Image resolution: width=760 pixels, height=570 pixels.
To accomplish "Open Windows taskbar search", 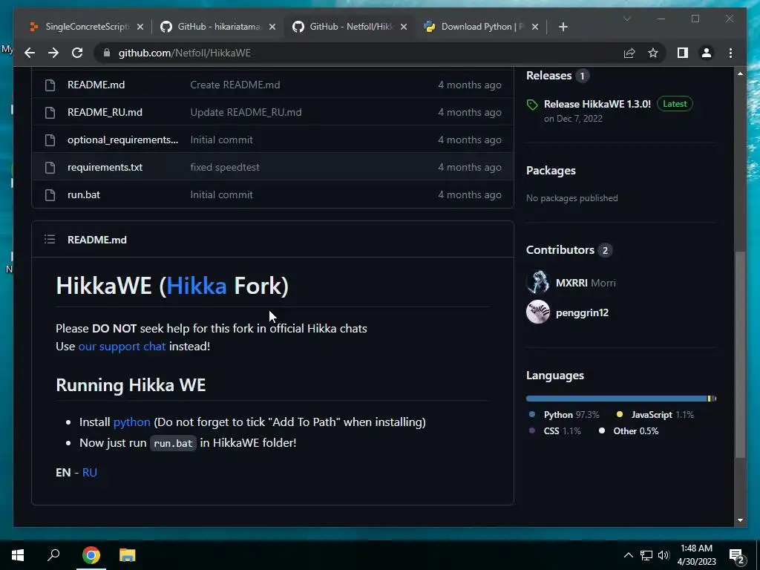I will (x=53, y=555).
